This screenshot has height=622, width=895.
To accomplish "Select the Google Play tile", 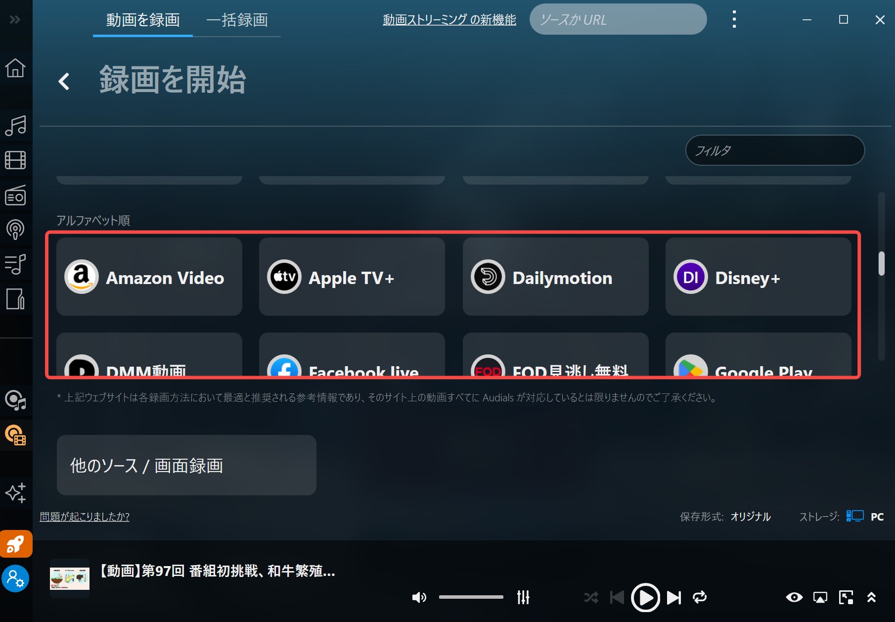I will click(759, 354).
